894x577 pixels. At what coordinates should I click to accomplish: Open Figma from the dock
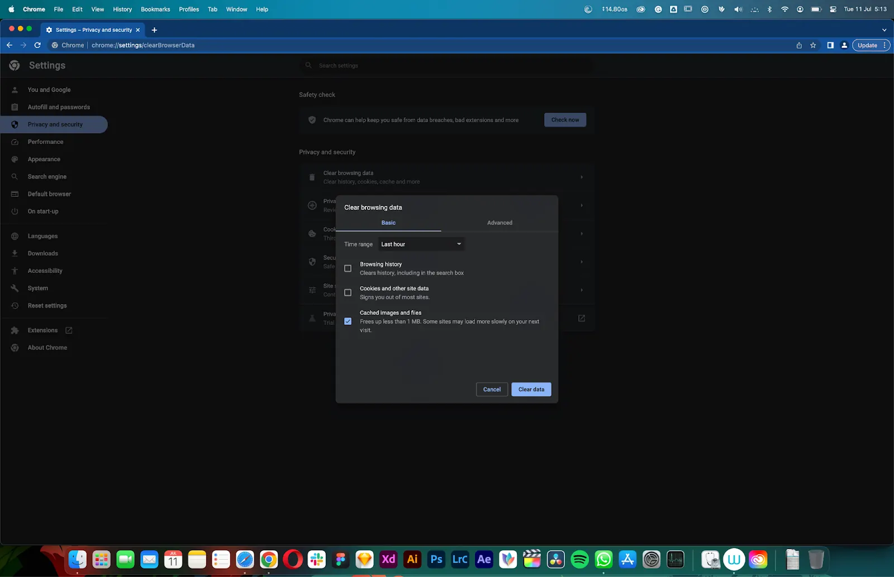click(x=341, y=559)
